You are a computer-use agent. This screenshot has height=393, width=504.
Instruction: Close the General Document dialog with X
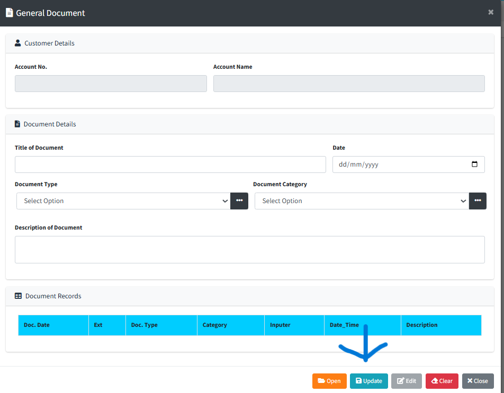tap(491, 12)
